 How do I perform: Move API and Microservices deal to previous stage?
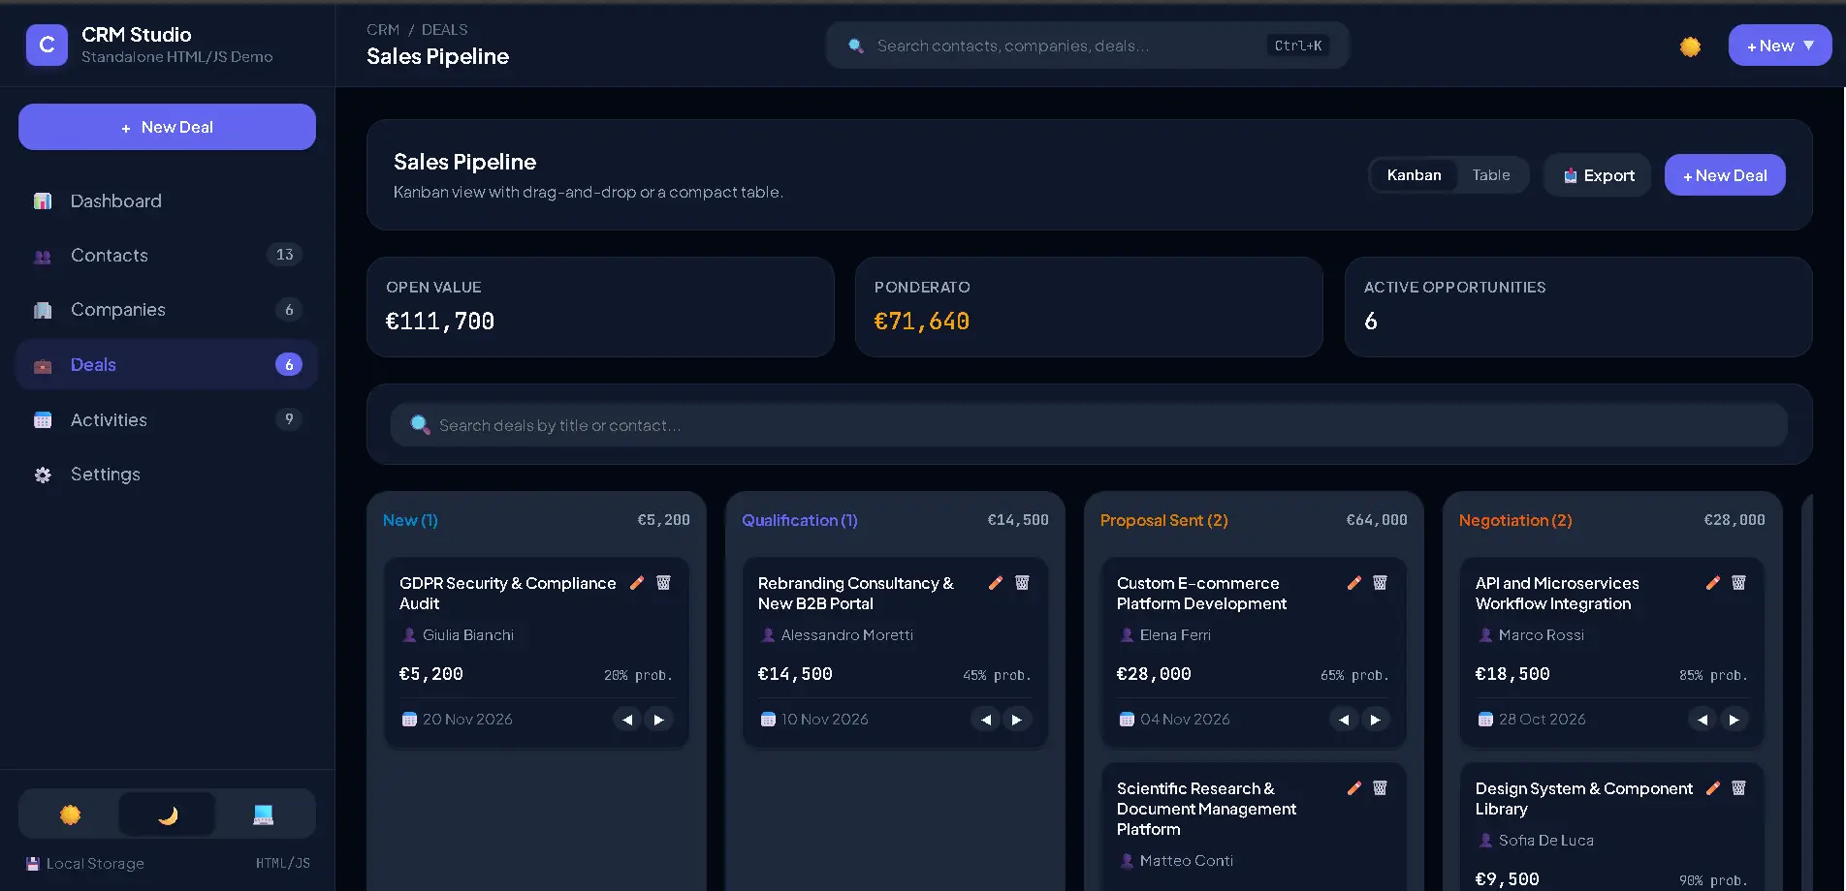tap(1703, 720)
